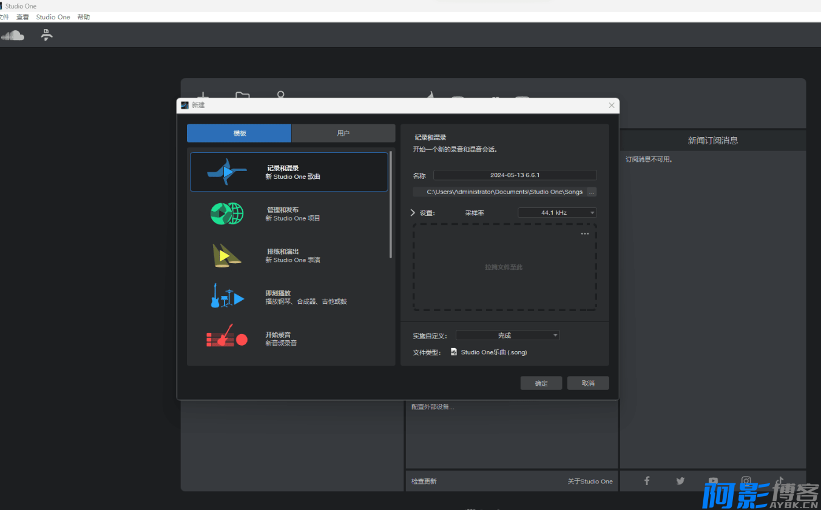Click the 新闻订阅消息 panel header

[713, 140]
